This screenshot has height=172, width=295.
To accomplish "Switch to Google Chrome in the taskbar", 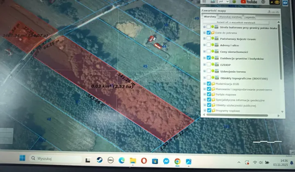I will click(x=177, y=161).
